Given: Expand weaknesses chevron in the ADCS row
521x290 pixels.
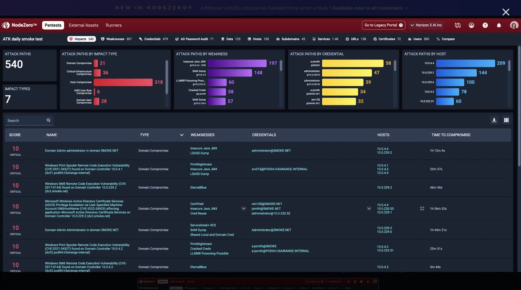Looking at the screenshot, I should (x=244, y=208).
